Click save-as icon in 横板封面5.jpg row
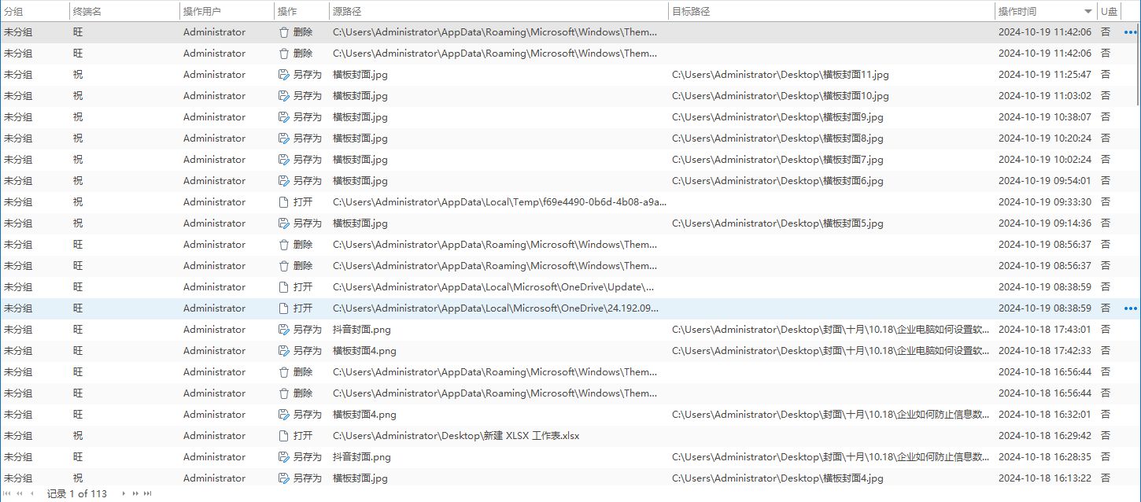The height and width of the screenshot is (502, 1141). click(x=284, y=223)
